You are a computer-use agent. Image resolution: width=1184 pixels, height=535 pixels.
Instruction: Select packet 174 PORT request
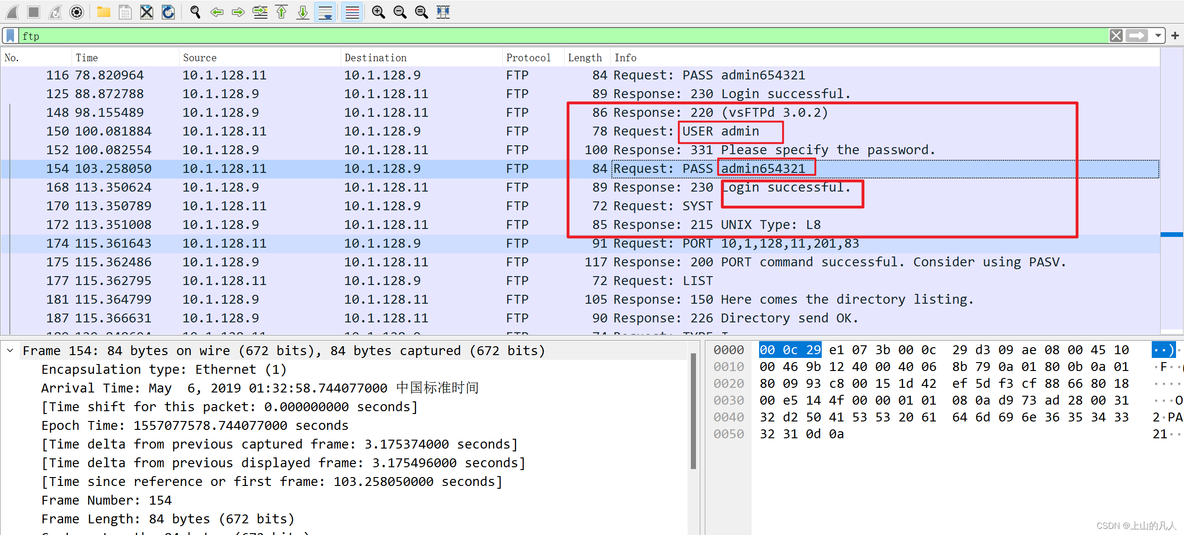580,243
